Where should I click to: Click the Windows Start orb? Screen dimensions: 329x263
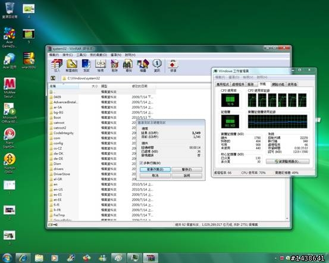[x=7, y=258]
